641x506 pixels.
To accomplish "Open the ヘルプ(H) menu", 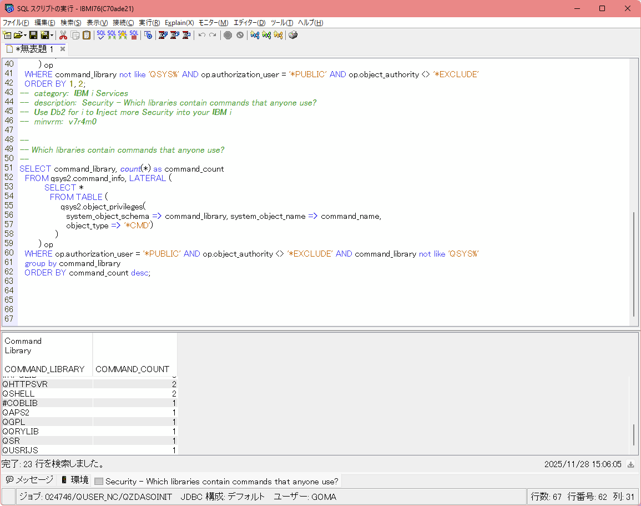I will click(310, 23).
